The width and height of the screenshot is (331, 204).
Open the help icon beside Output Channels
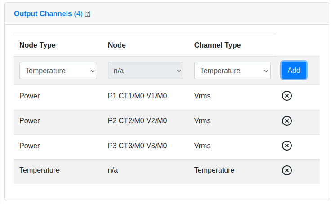click(x=87, y=14)
